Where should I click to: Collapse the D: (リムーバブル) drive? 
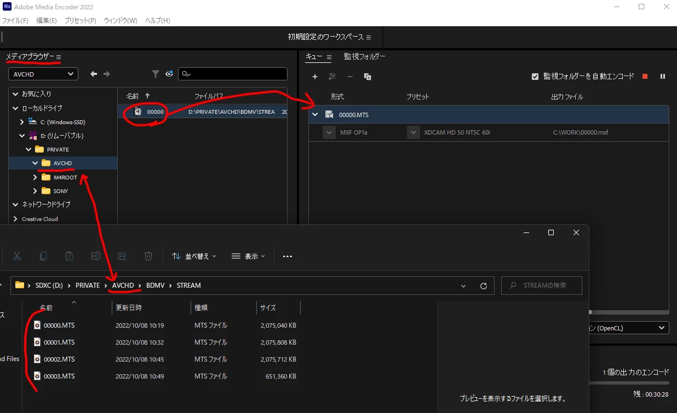click(x=22, y=136)
